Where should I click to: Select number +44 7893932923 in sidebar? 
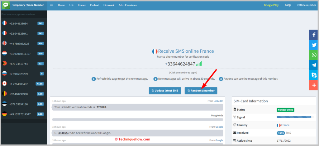[x=19, y=44]
